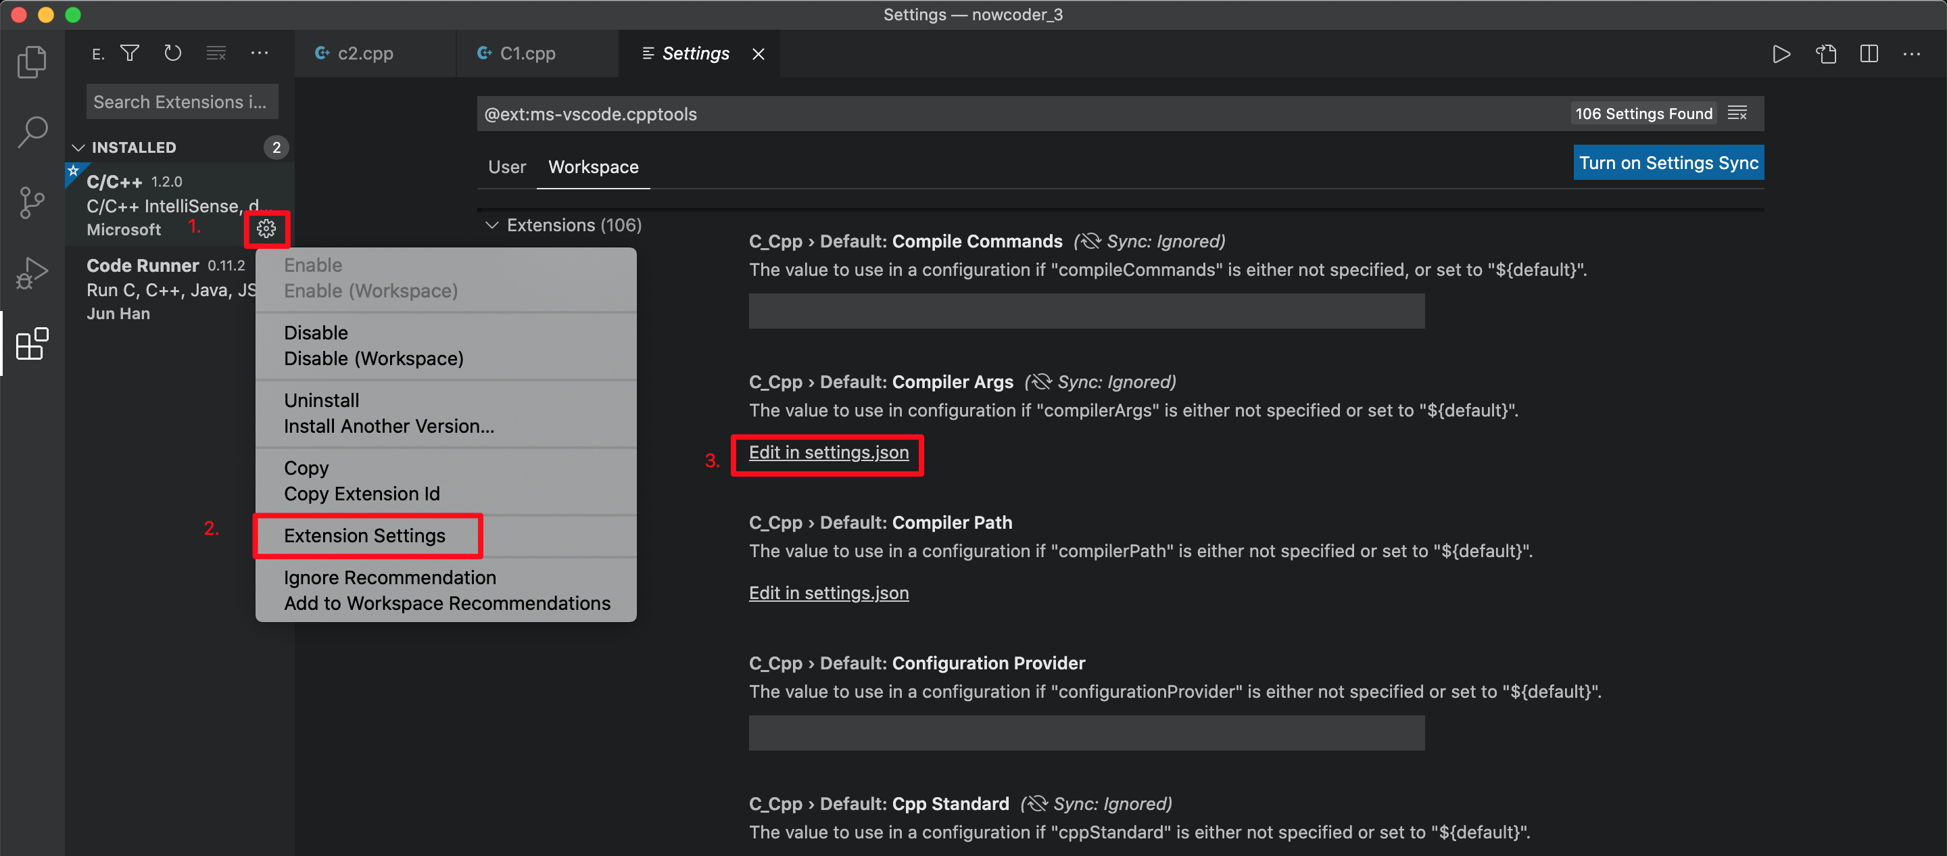This screenshot has width=1947, height=856.
Task: Click the gear icon on the C/C++ extension
Action: tap(267, 229)
